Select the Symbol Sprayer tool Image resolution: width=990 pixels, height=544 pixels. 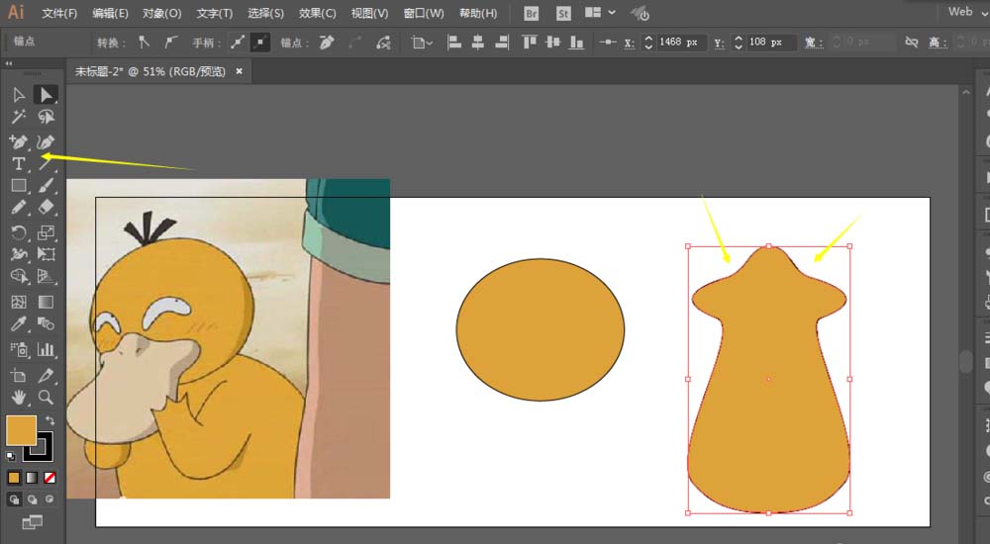[18, 349]
